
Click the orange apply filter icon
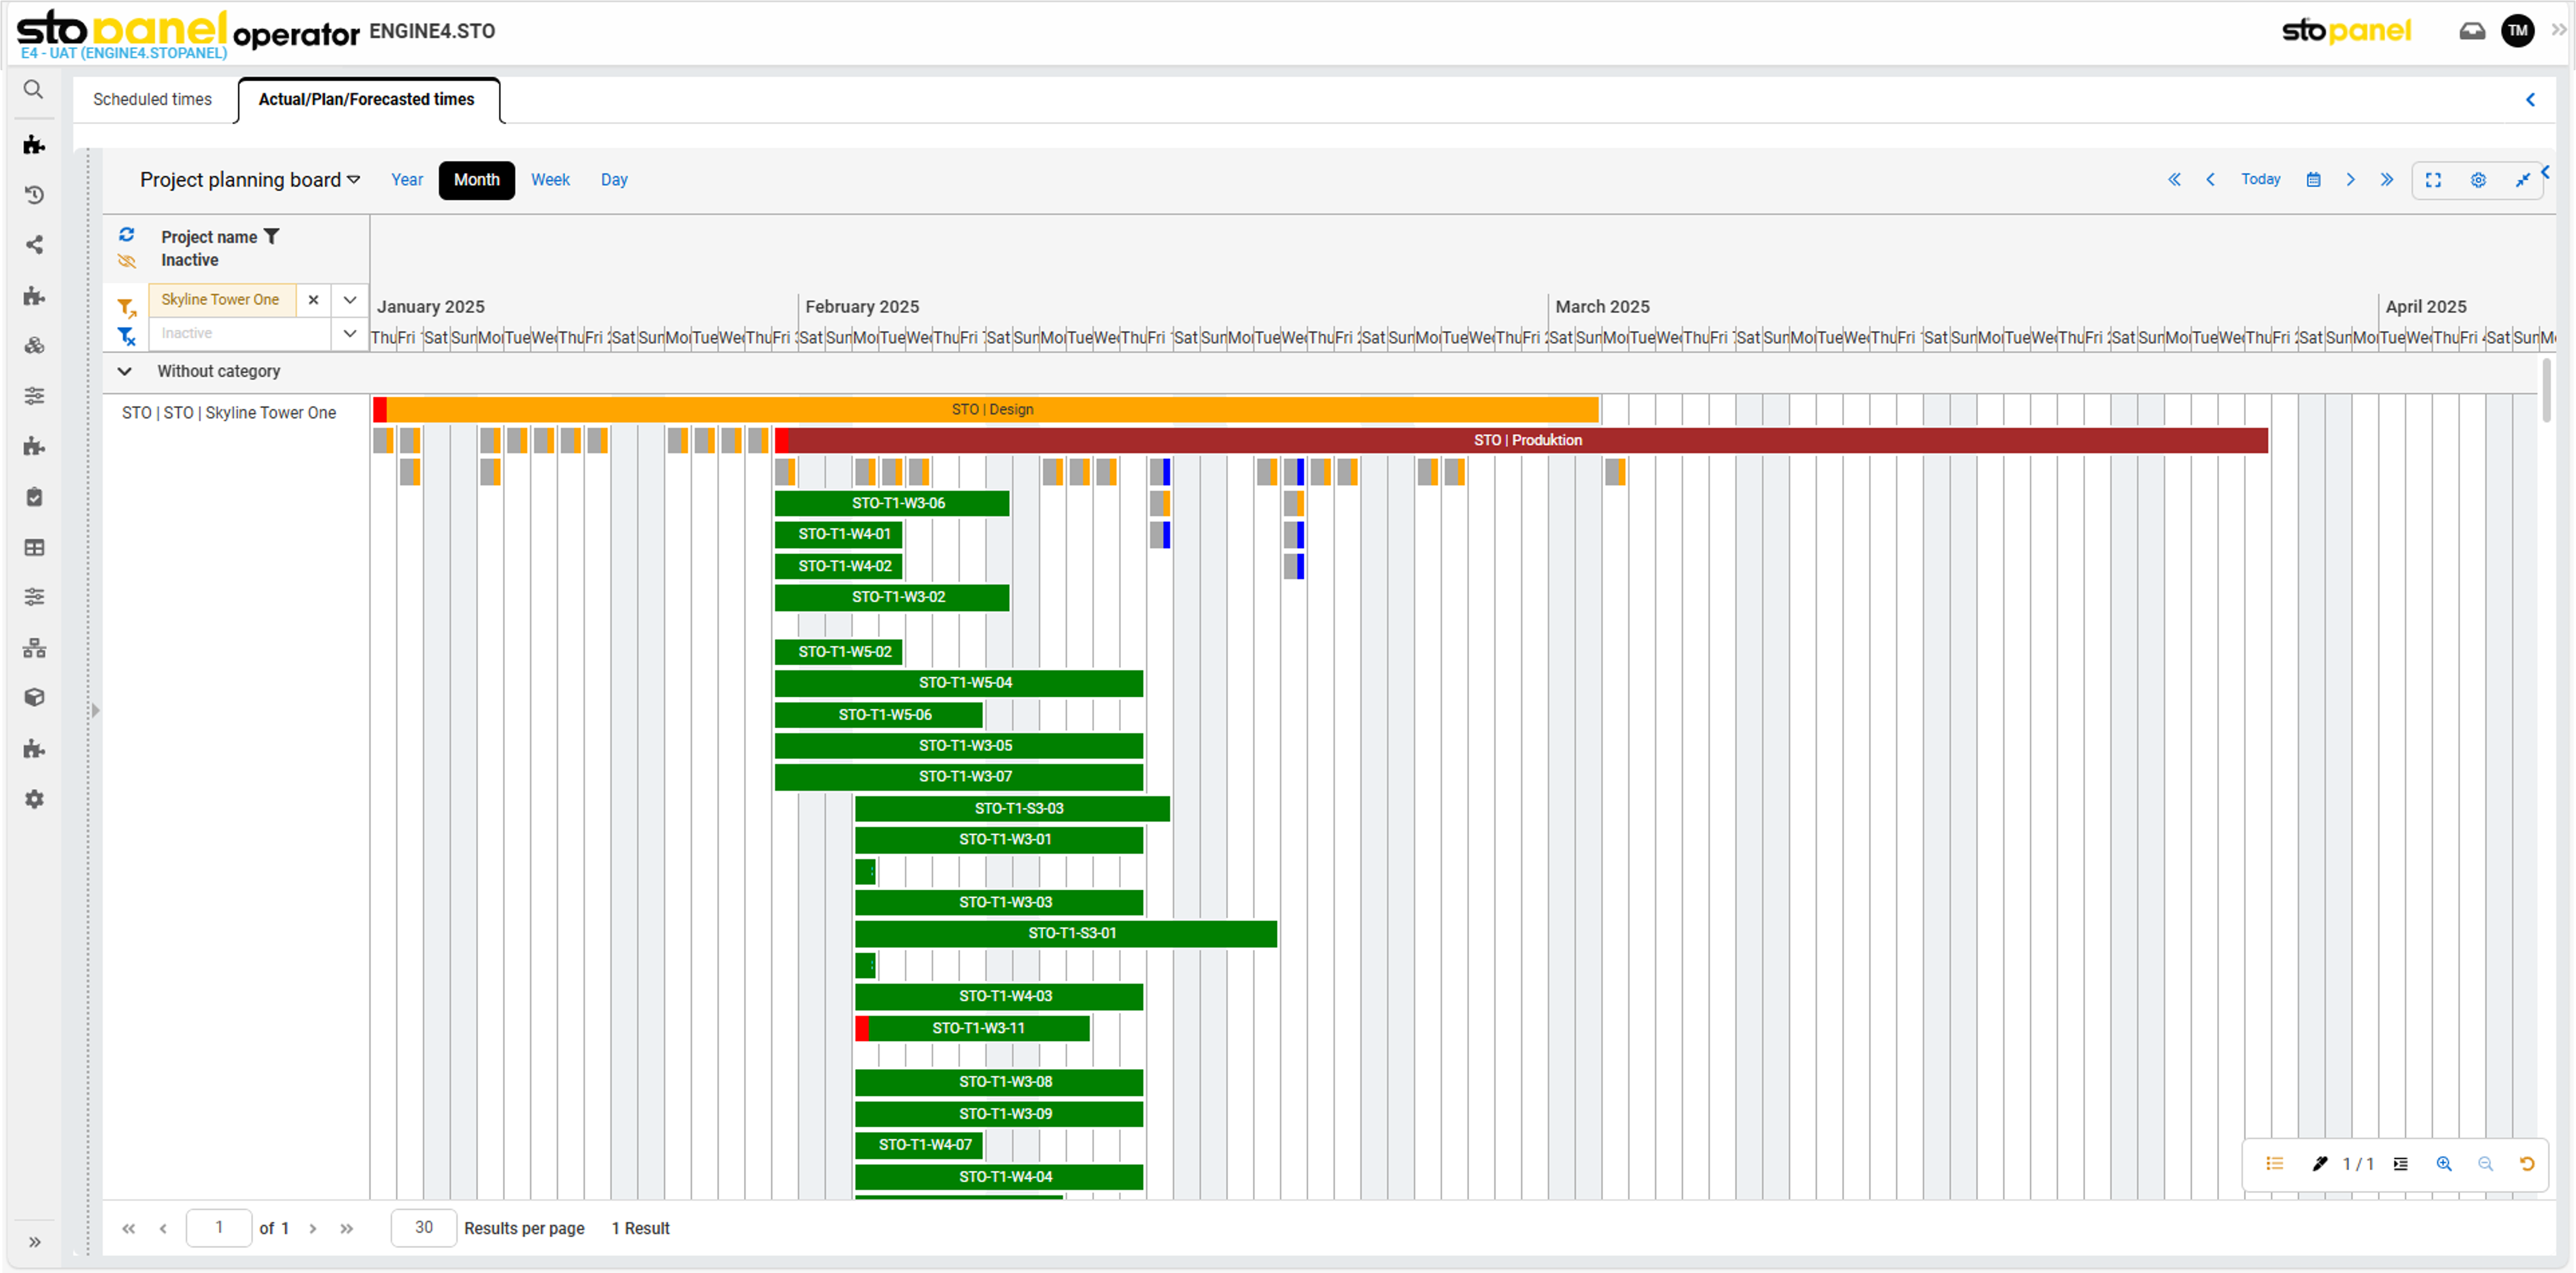[127, 308]
